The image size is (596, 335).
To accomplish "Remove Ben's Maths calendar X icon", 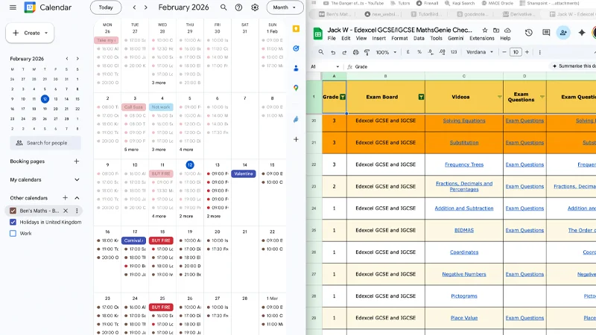I will tap(66, 211).
